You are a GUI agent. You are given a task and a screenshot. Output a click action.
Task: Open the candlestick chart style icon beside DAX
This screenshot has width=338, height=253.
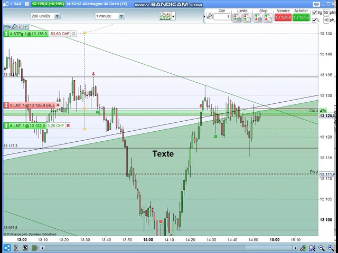(6, 4)
